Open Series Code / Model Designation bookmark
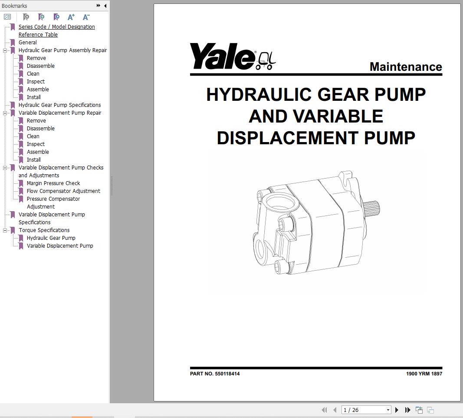This screenshot has height=418, width=463. 56,27
